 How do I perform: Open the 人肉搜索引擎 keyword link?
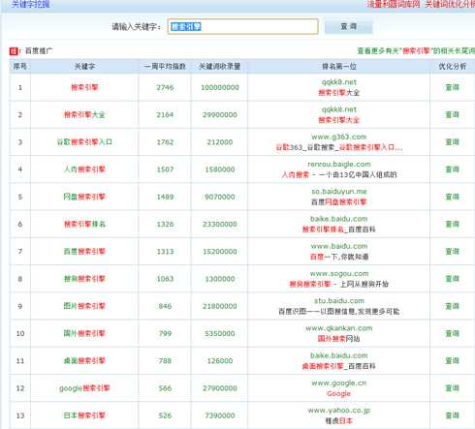coord(84,169)
